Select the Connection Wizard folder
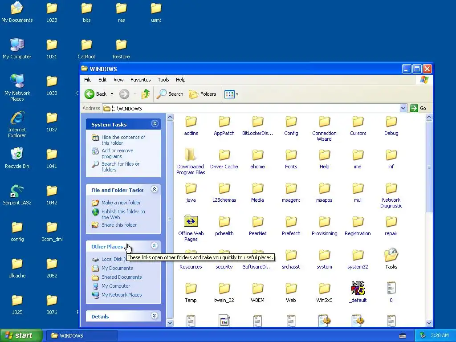456x342 pixels. click(x=324, y=129)
